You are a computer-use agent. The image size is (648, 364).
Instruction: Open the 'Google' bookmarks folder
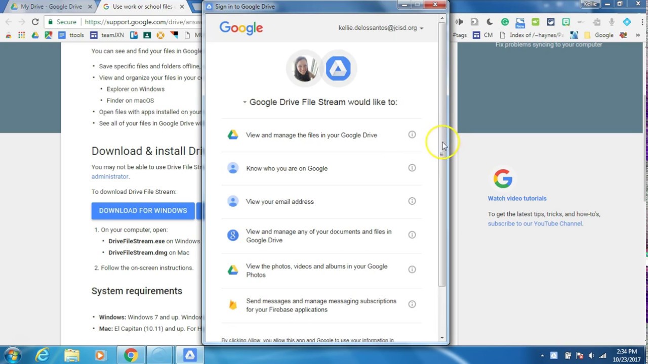click(x=599, y=35)
